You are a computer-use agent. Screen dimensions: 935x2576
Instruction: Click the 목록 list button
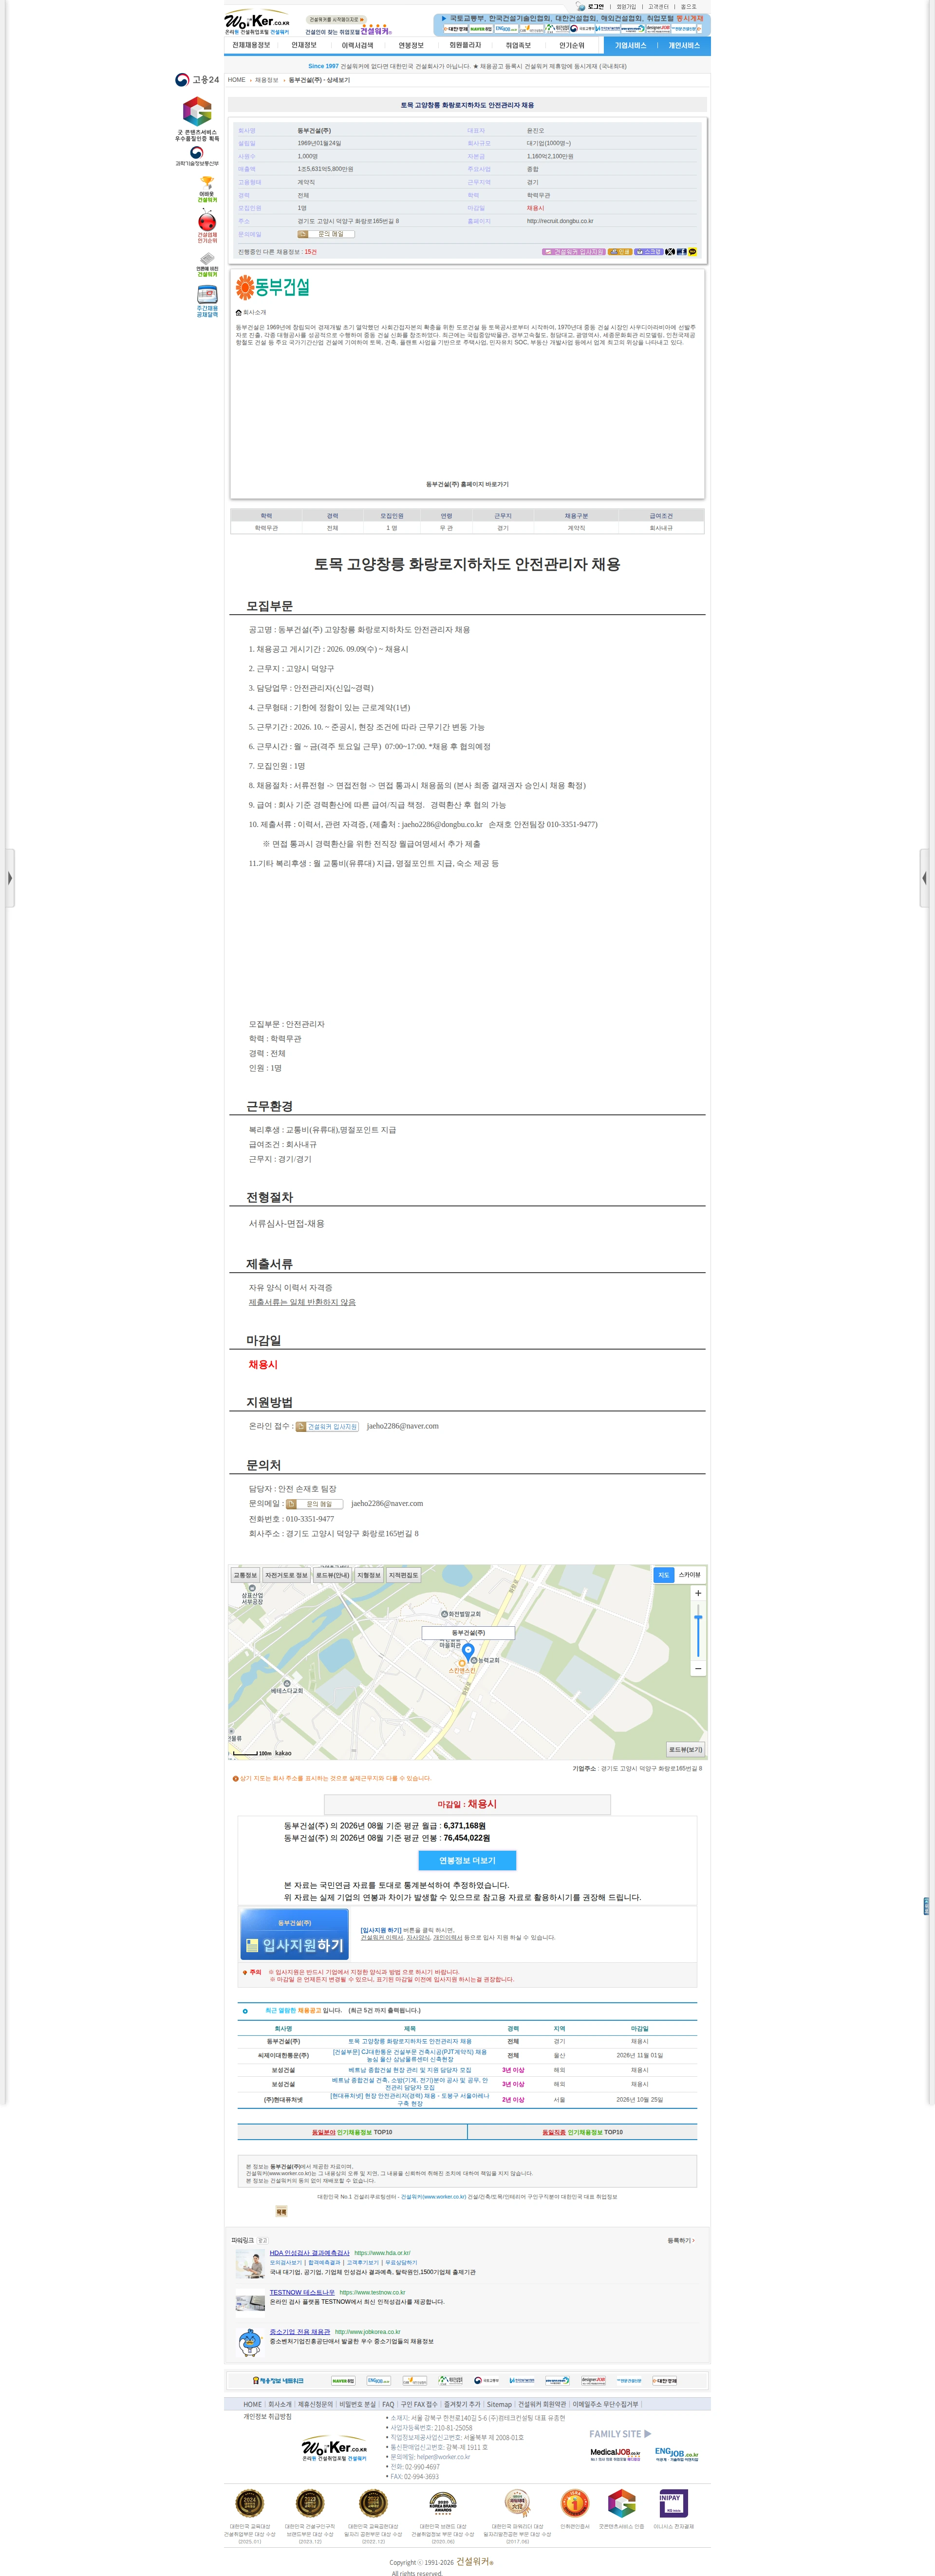pyautogui.click(x=281, y=2211)
